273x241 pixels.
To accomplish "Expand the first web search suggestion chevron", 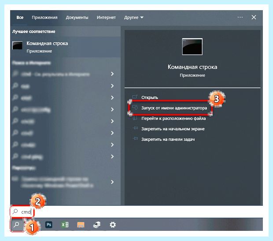I will pyautogui.click(x=112, y=74).
